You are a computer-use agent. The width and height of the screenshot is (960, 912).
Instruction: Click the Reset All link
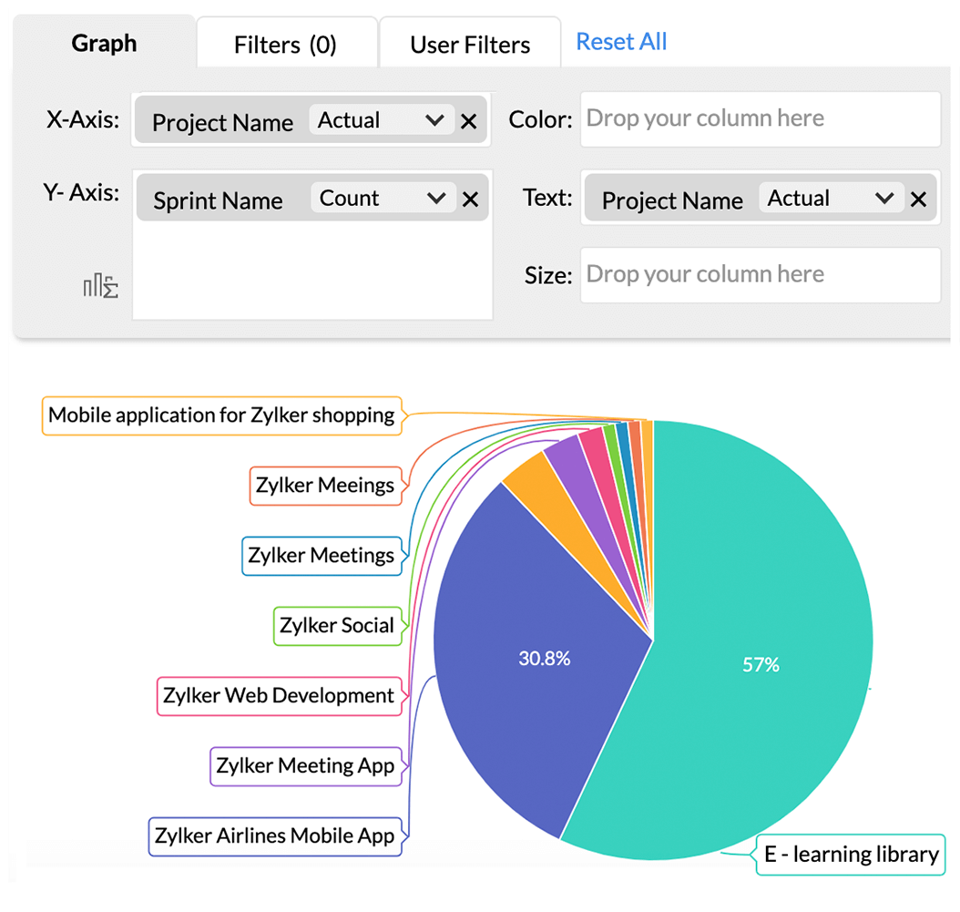click(621, 42)
